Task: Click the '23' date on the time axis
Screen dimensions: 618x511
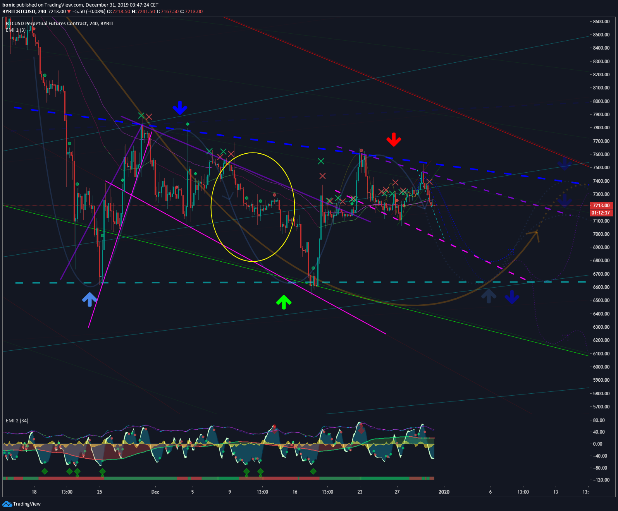Action: coord(360,492)
